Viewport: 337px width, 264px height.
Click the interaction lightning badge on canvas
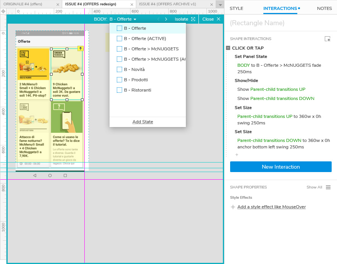[80, 48]
